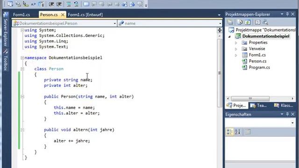Click Show All Files in Projektmappen-Explorer
Image resolution: width=299 pixels, height=168 pixels.
coord(240,22)
